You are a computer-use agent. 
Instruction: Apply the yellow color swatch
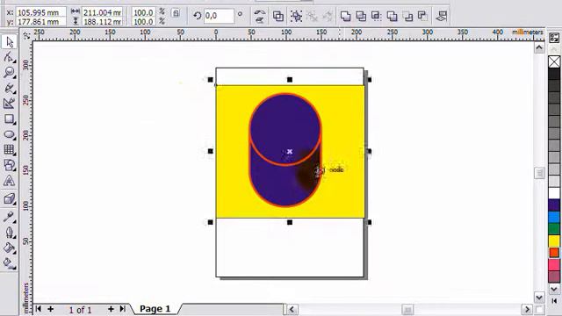pyautogui.click(x=554, y=241)
